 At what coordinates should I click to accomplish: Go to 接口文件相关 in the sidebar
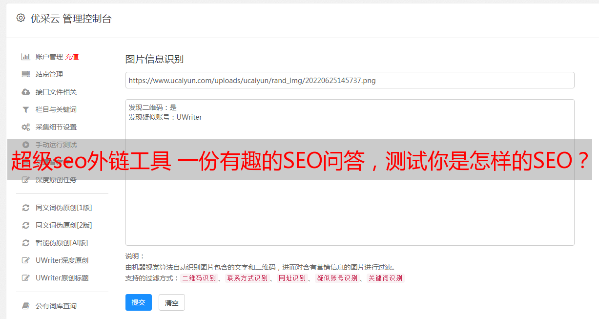pyautogui.click(x=56, y=92)
